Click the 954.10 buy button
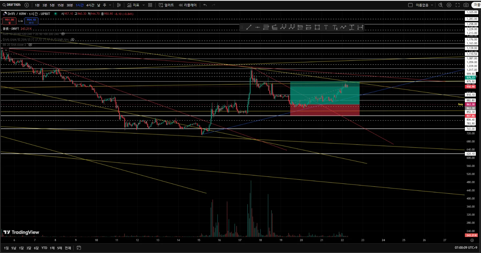Viewport: 481px width, 253px height. (x=31, y=21)
